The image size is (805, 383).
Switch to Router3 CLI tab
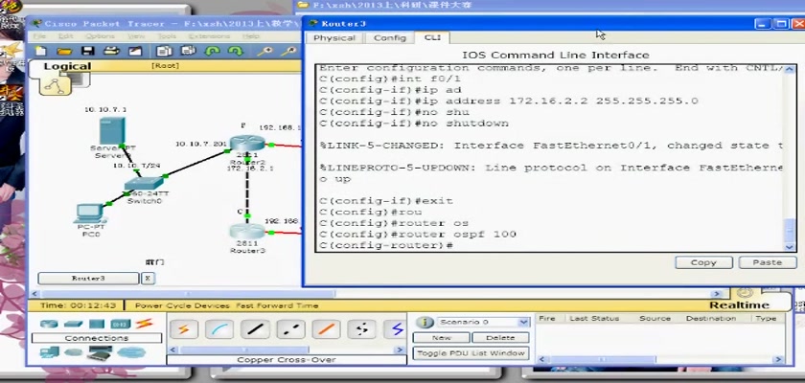[432, 37]
